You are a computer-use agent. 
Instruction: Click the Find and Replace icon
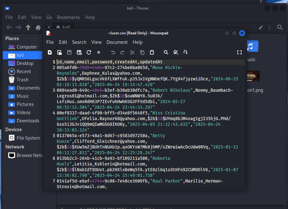coord(176,52)
